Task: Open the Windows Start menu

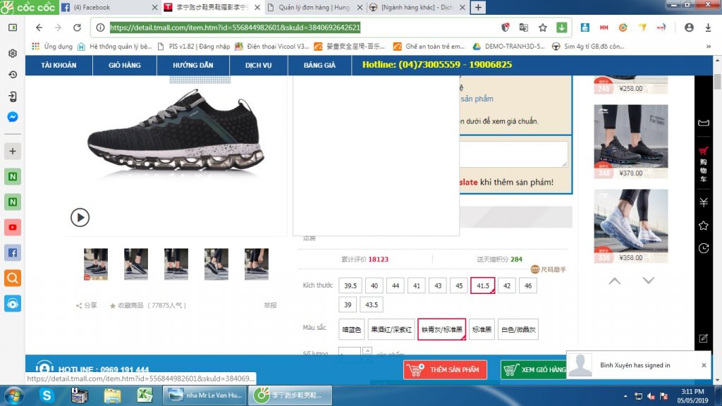Action: click(x=13, y=395)
